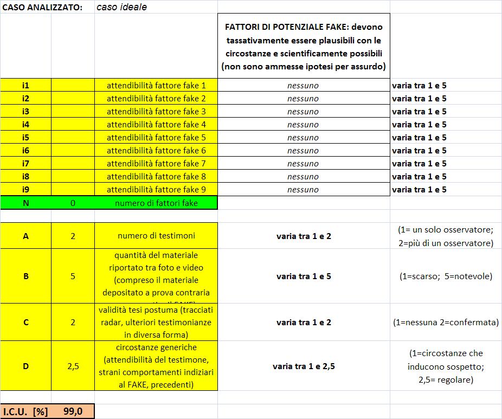Screen dimensions: 502x419
Task: Click 'attendibilità fattore fake 9' cell
Action: [x=156, y=190]
